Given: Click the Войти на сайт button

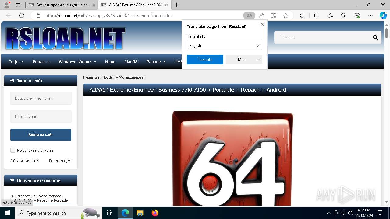Looking at the screenshot, I should pyautogui.click(x=41, y=135).
